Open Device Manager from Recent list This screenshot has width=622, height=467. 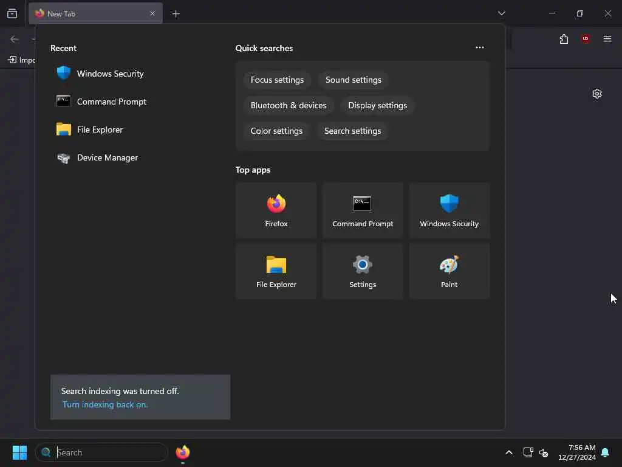pos(97,157)
